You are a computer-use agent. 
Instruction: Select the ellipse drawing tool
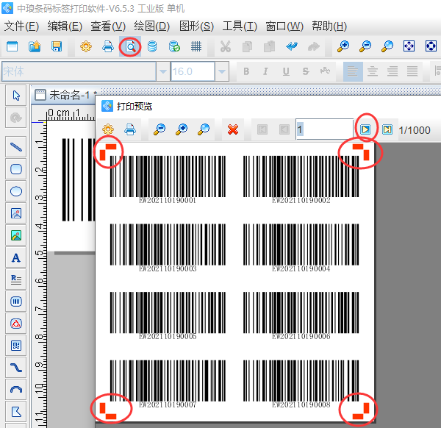(16, 191)
